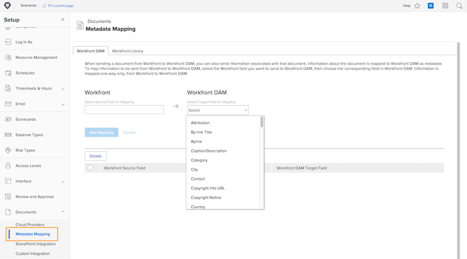Collapse the Setup sidebar with double chevron
This screenshot has width=467, height=259.
pyautogui.click(x=63, y=20)
